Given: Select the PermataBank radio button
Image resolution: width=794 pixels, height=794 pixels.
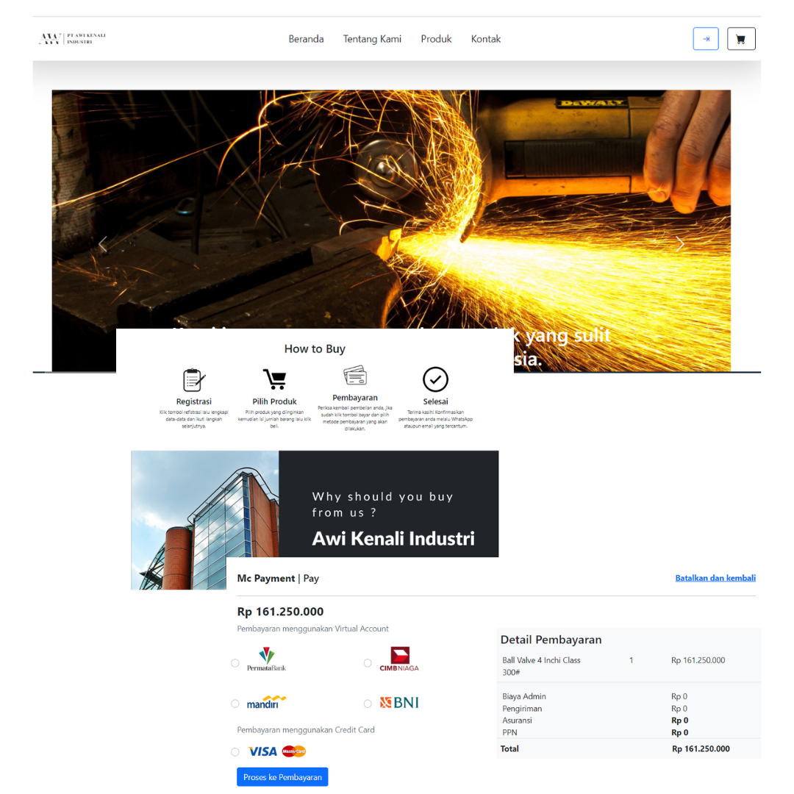Looking at the screenshot, I should [x=235, y=663].
